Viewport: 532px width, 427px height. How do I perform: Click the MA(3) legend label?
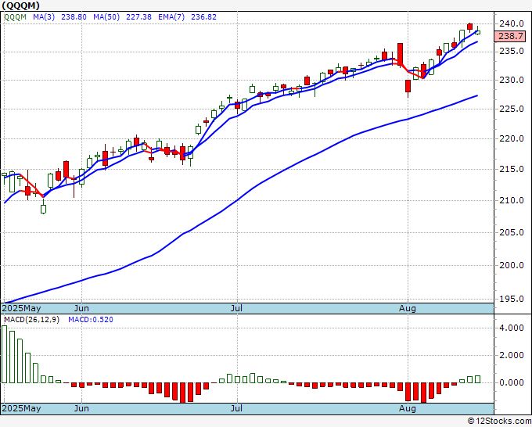click(x=44, y=17)
